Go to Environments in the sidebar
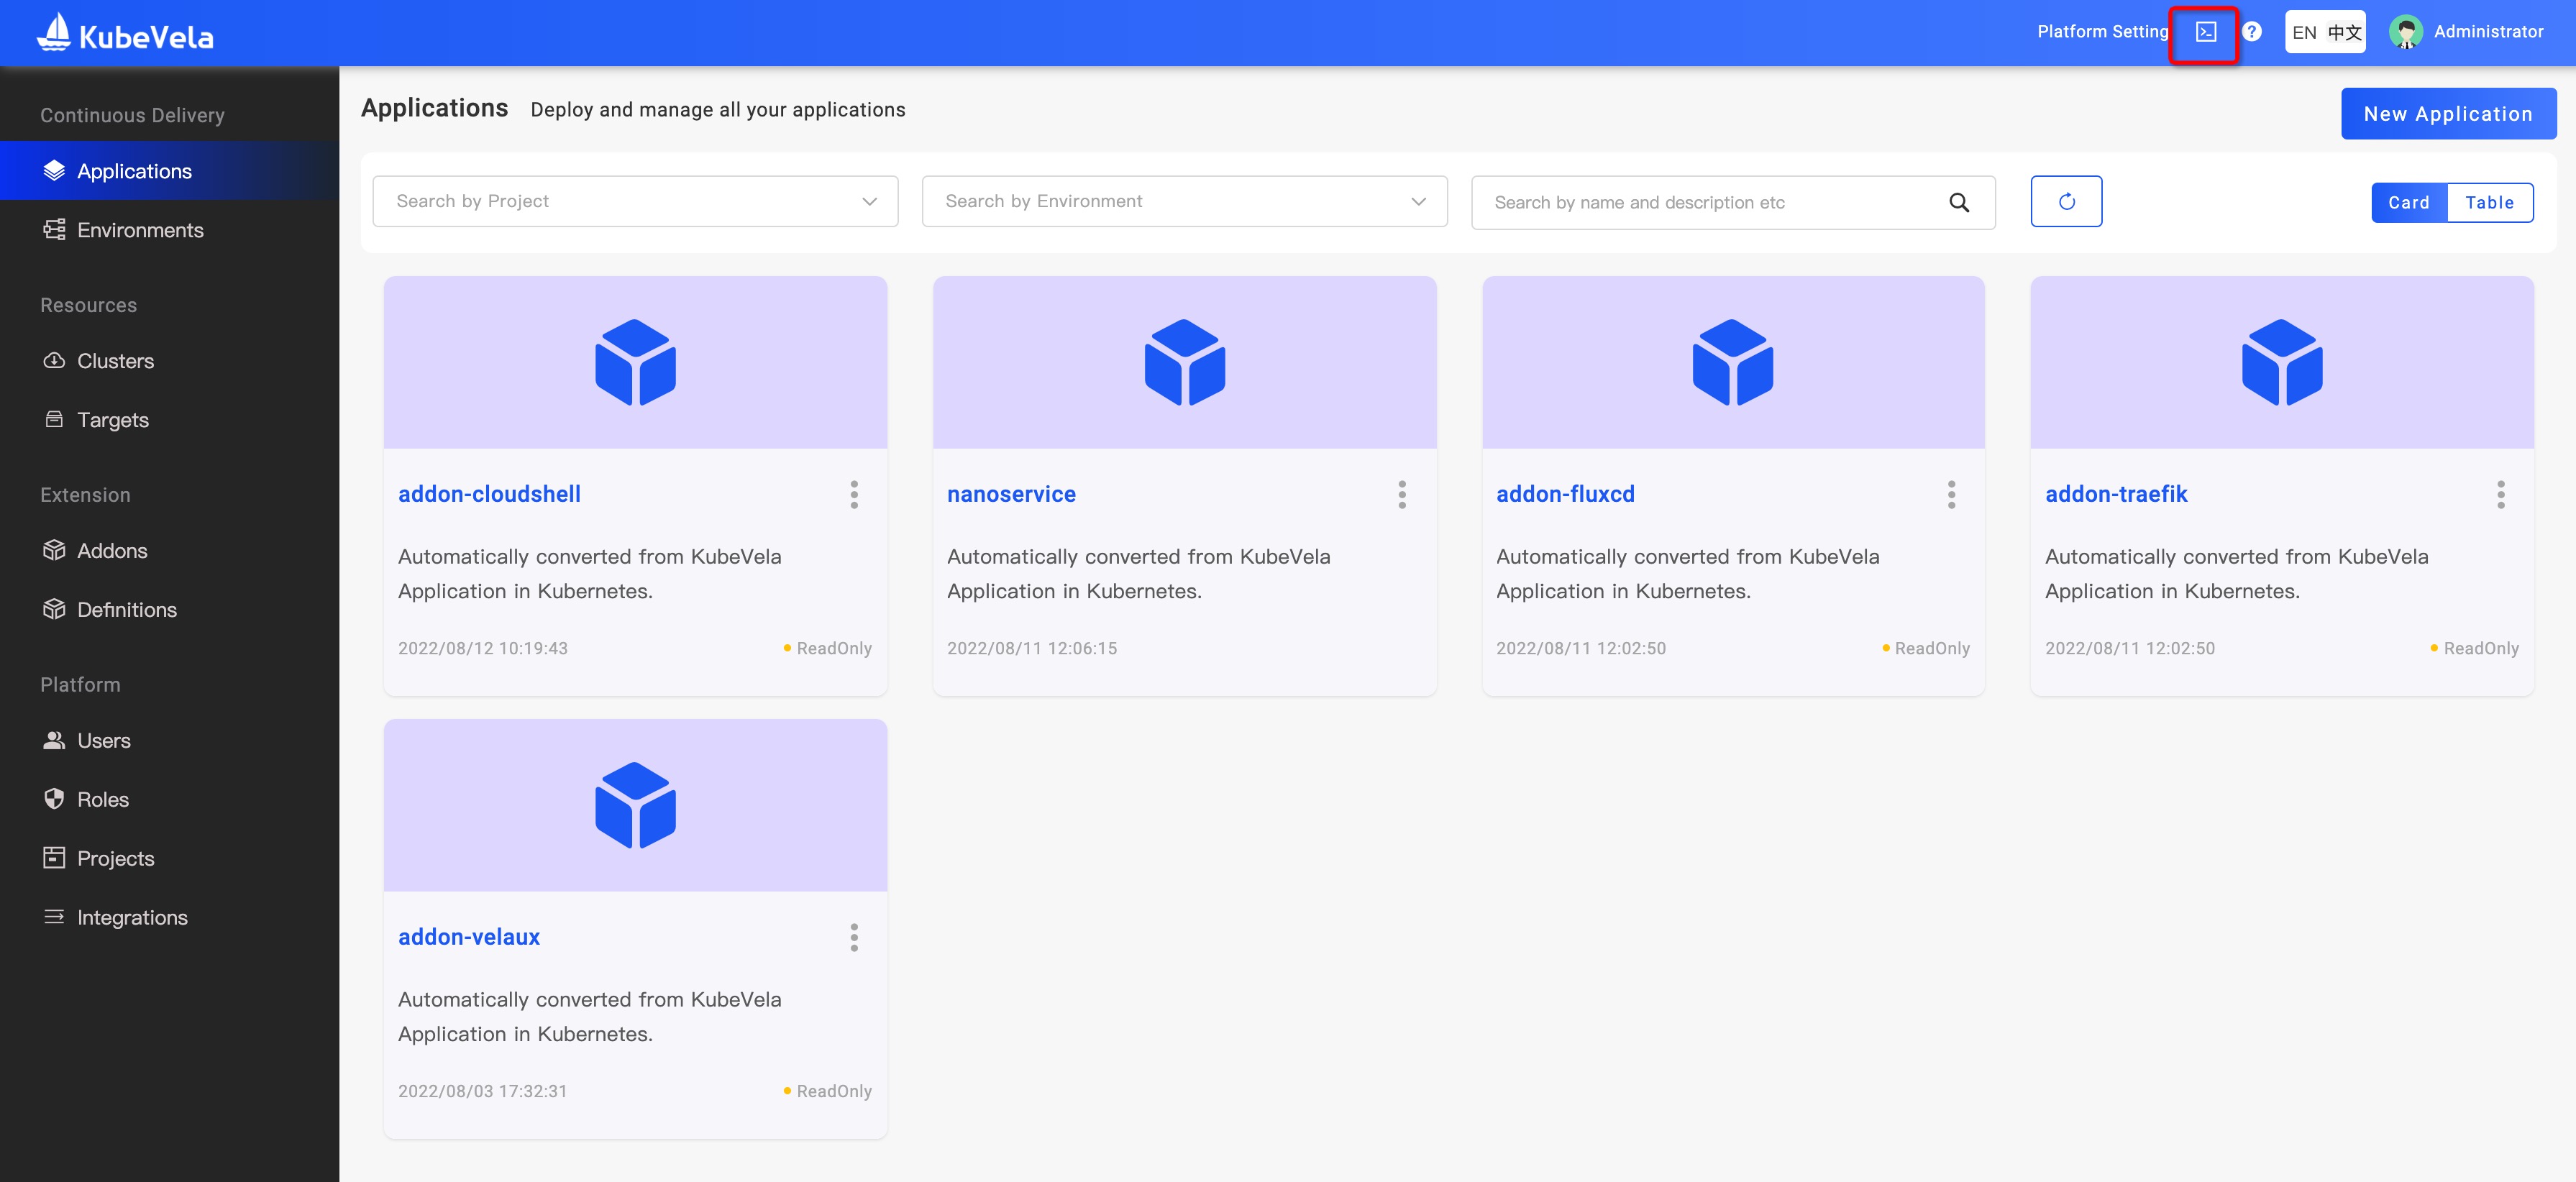This screenshot has width=2576, height=1182. coord(140,230)
